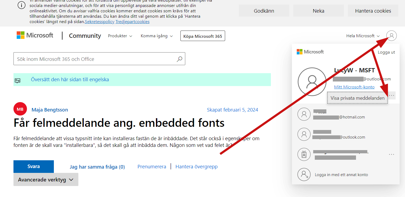Select the hotmail.com account avatar
Image resolution: width=405 pixels, height=197 pixels.
[304, 114]
